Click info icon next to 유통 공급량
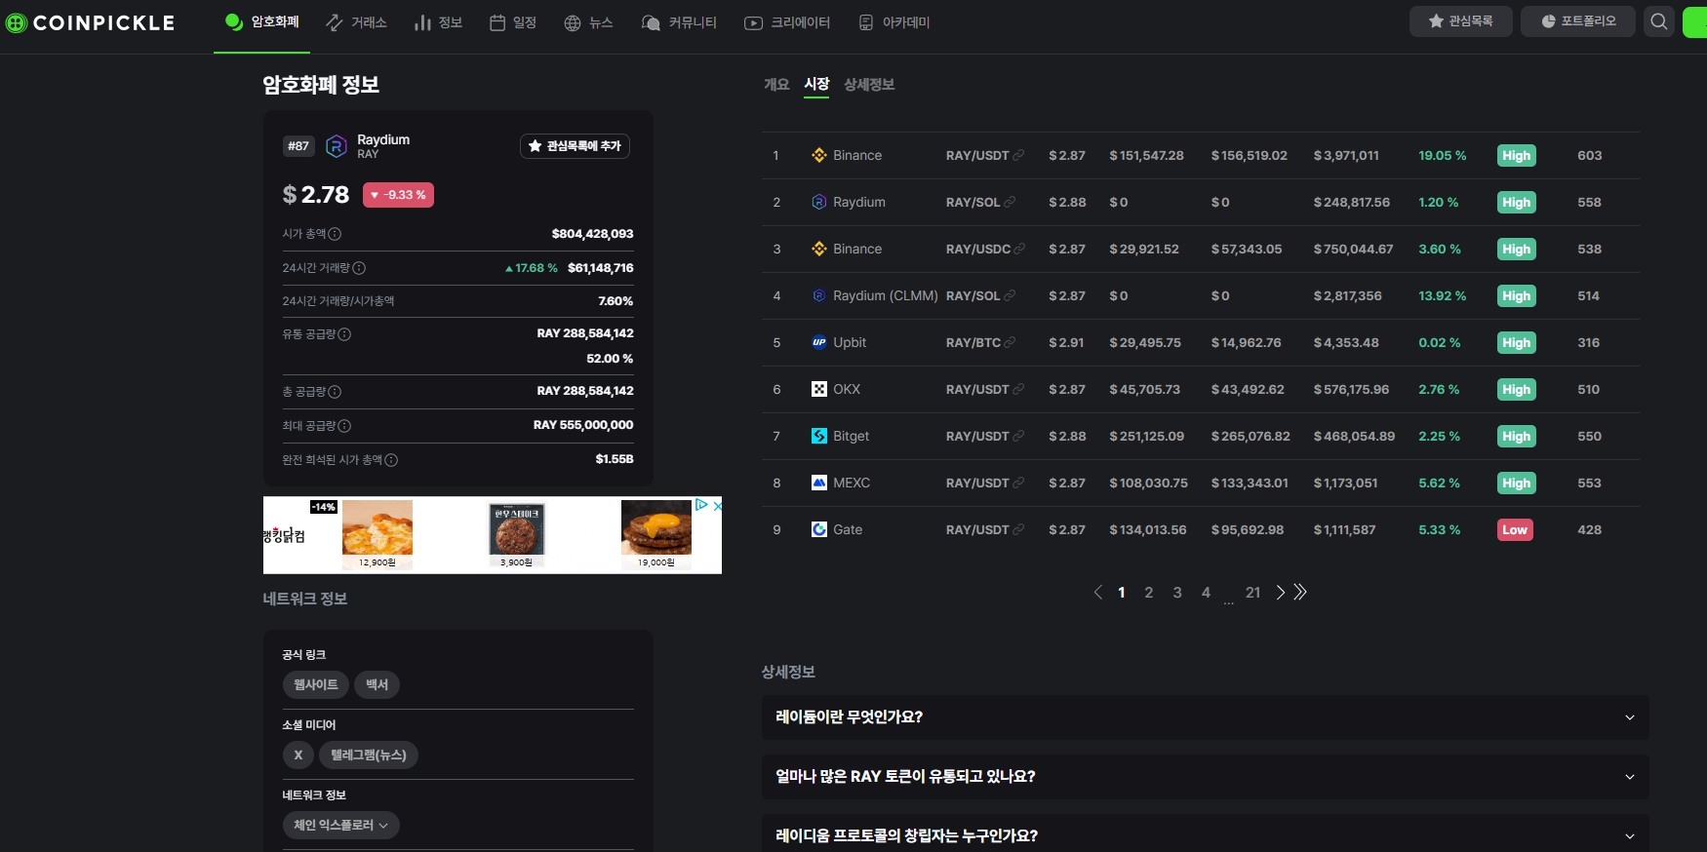 point(344,334)
